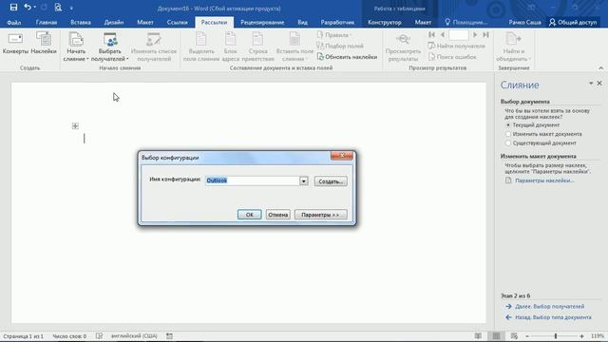Click the zoom slider handle

click(556, 336)
